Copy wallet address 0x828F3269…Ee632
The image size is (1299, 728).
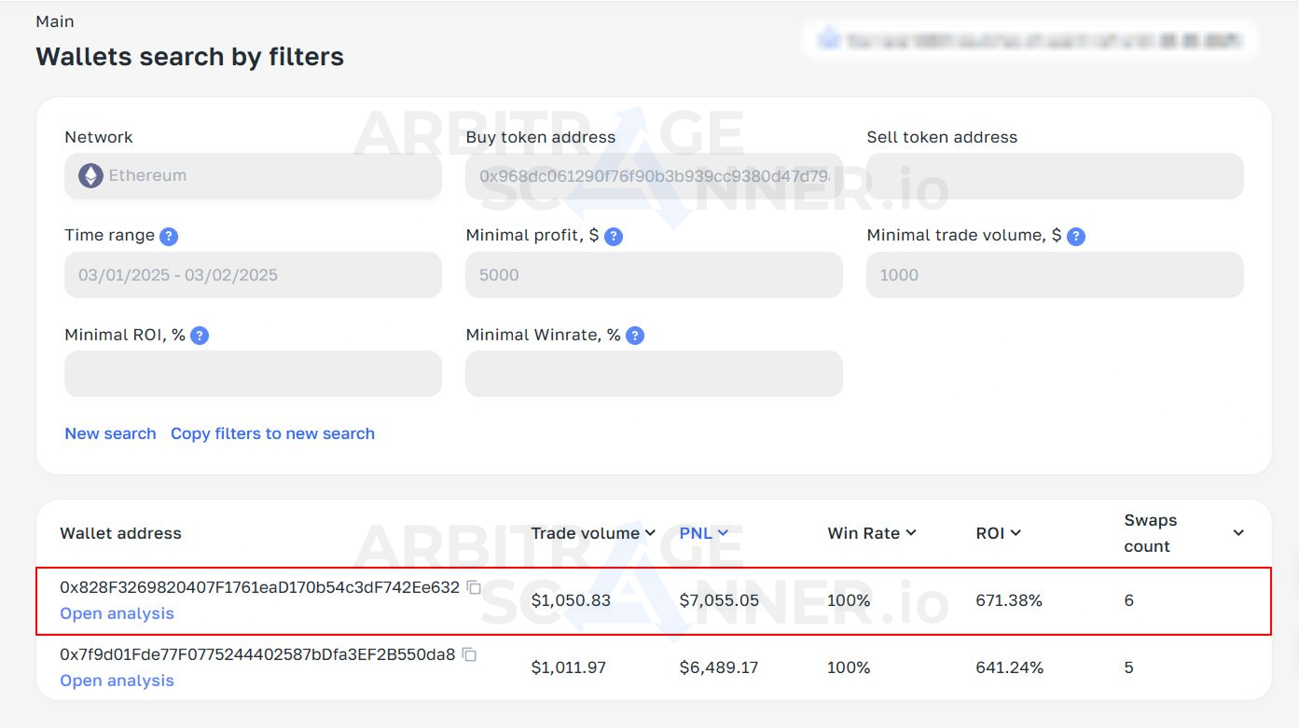tap(474, 587)
